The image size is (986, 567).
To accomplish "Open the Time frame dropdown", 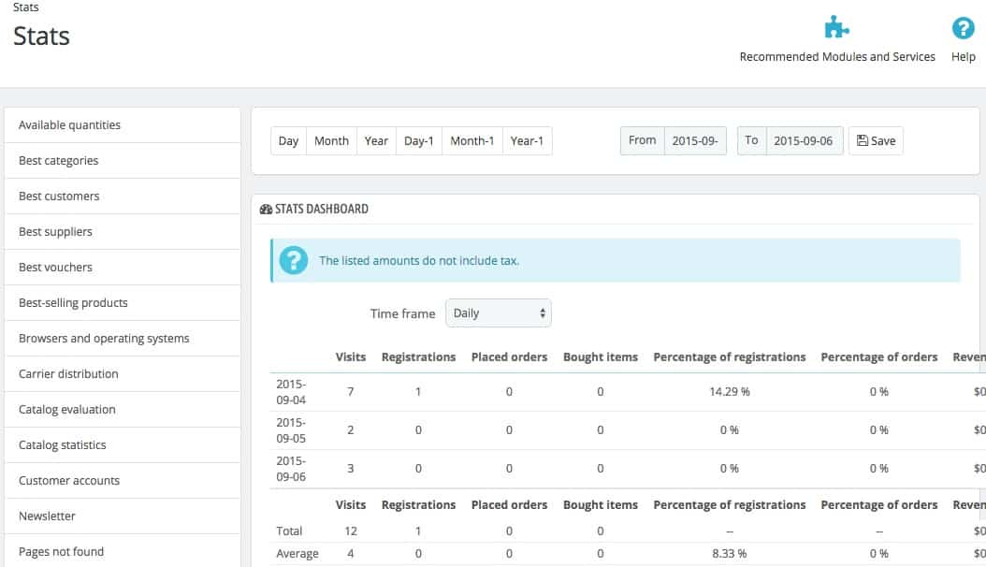I will pos(498,313).
